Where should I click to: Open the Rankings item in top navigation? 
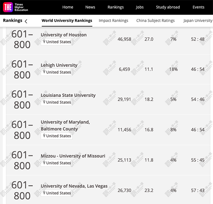115,7
